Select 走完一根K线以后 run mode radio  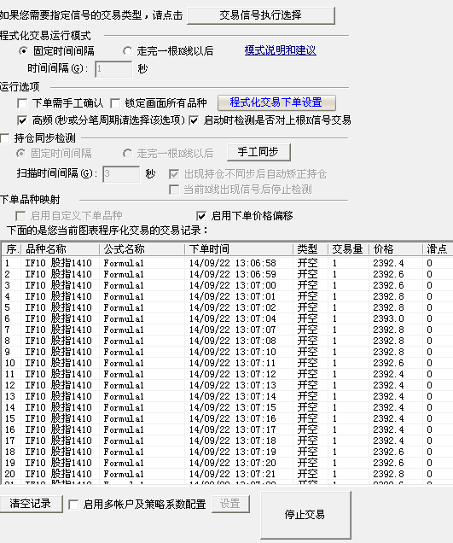click(x=127, y=51)
